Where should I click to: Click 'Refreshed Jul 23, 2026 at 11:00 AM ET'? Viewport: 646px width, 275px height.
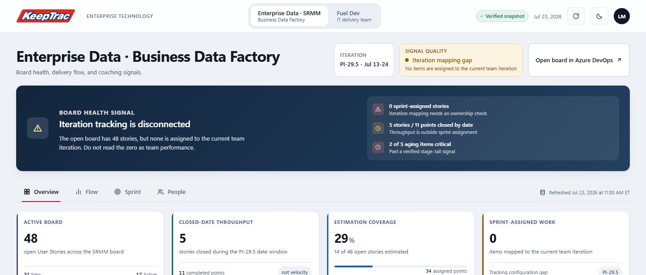[x=589, y=193]
